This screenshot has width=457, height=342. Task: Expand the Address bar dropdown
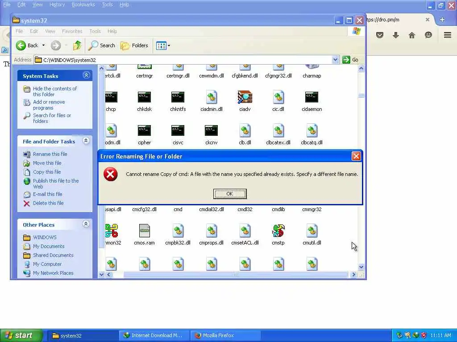[335, 60]
